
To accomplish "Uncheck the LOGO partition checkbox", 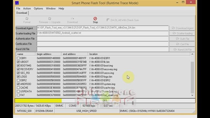I will click(x=18, y=77).
